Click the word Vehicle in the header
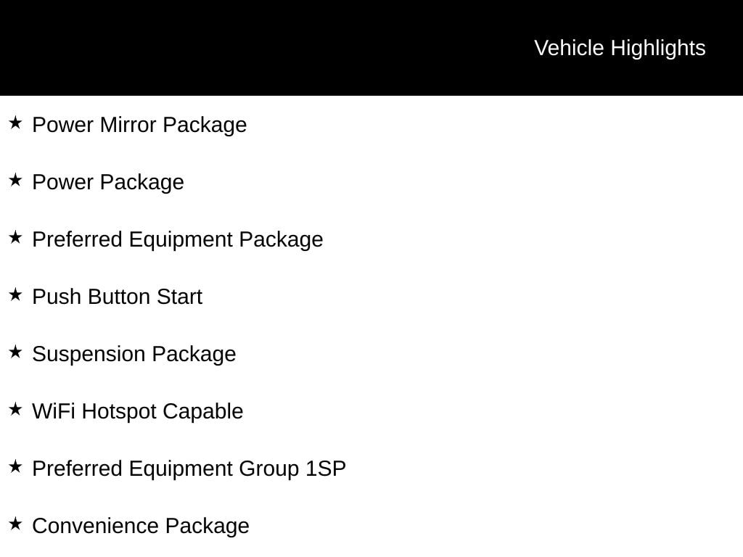The height and width of the screenshot is (557, 743). [x=569, y=49]
